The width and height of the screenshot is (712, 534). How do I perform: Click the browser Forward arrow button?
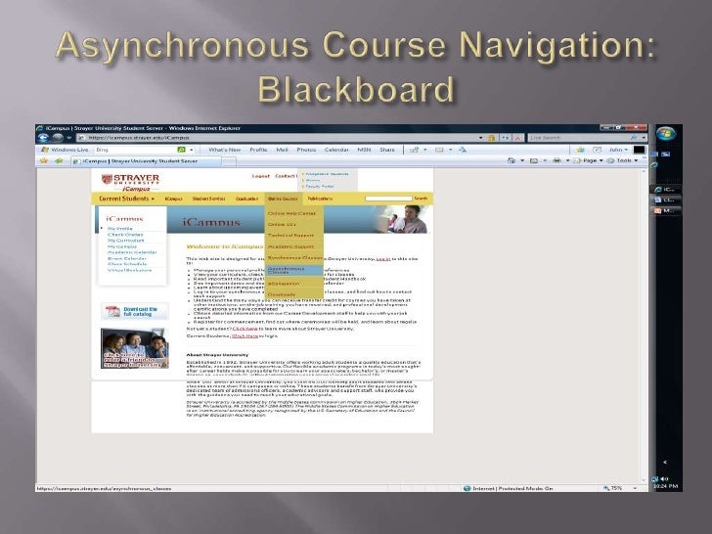[x=57, y=138]
